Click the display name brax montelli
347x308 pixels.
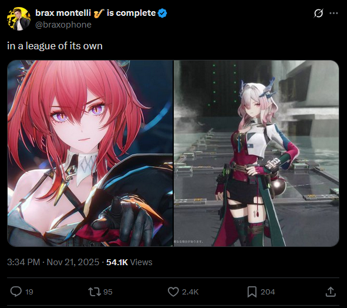point(63,13)
